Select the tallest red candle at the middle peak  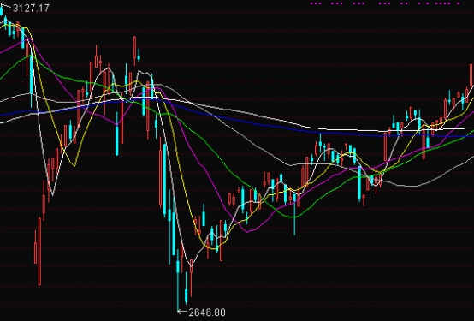134,51
